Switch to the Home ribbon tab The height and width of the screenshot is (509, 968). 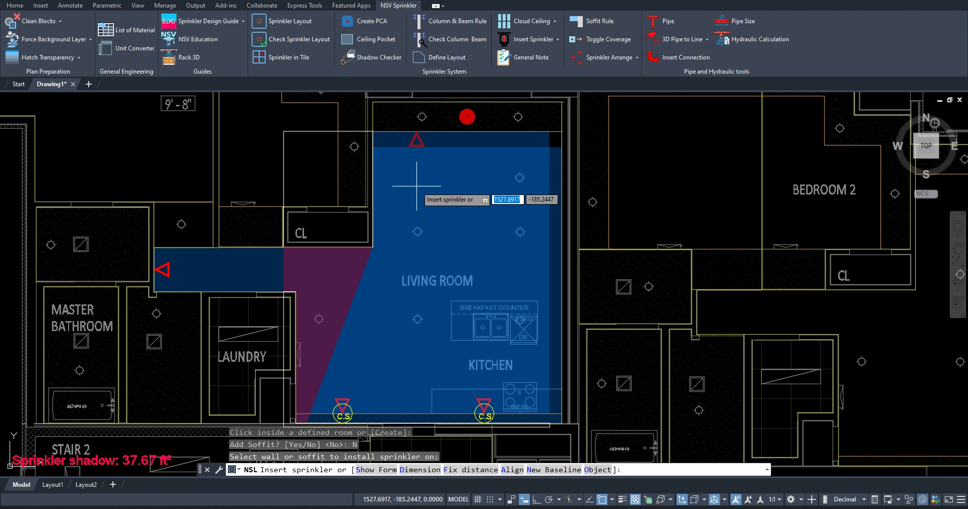[15, 6]
